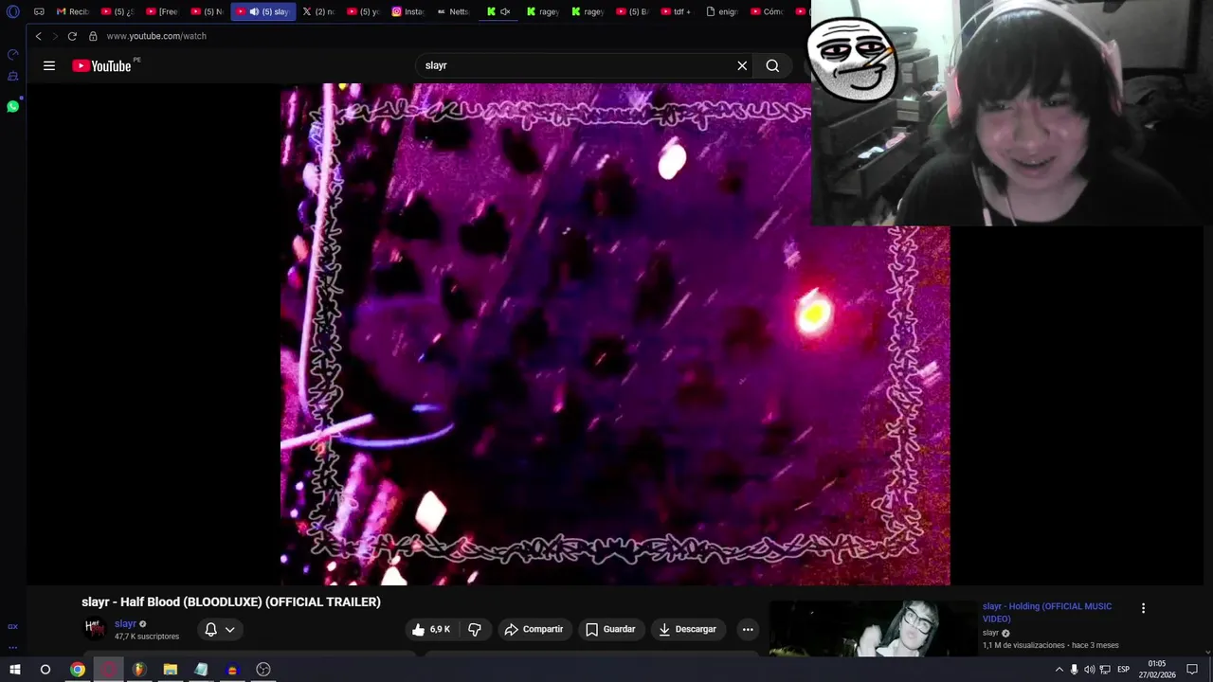Show hidden system tray icons chevron

tap(1059, 670)
